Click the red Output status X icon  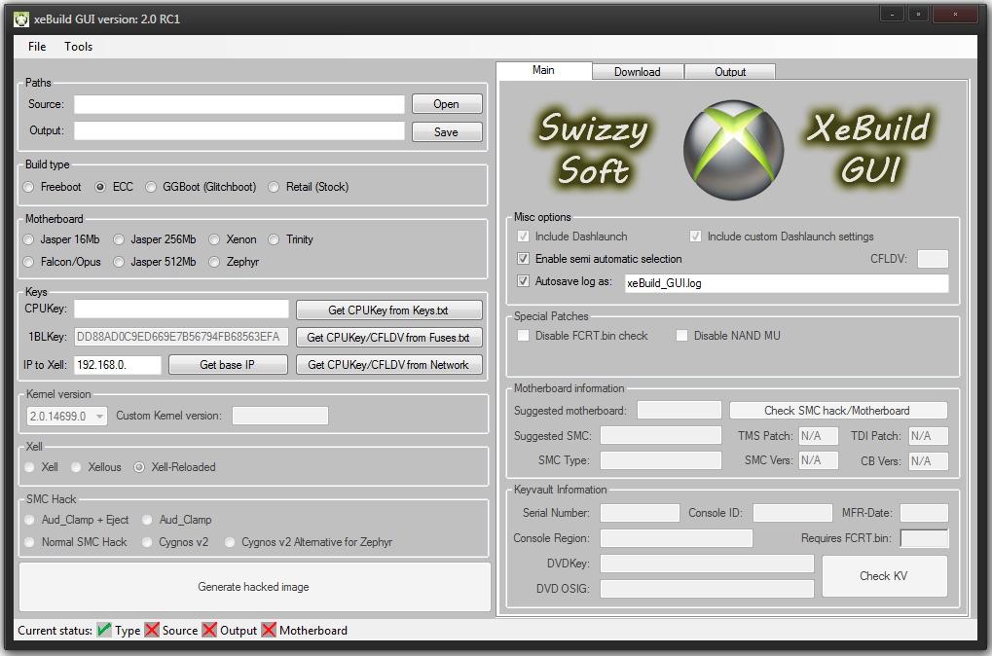click(209, 631)
